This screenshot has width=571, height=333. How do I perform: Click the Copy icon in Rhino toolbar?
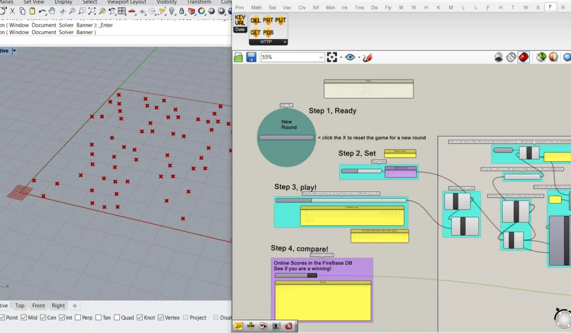pyautogui.click(x=22, y=11)
